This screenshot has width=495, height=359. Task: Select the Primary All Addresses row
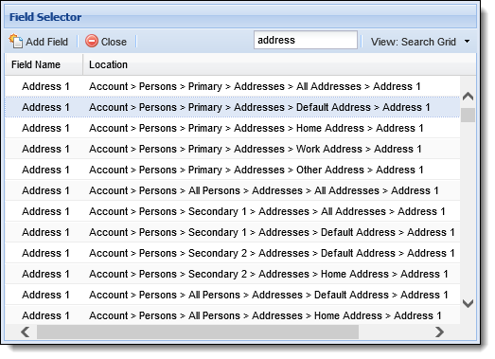pos(232,86)
